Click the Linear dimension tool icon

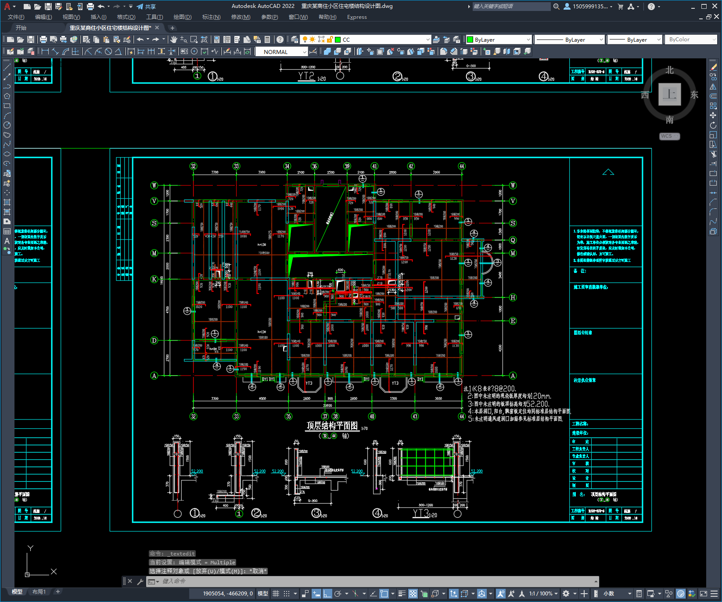pyautogui.click(x=45, y=52)
